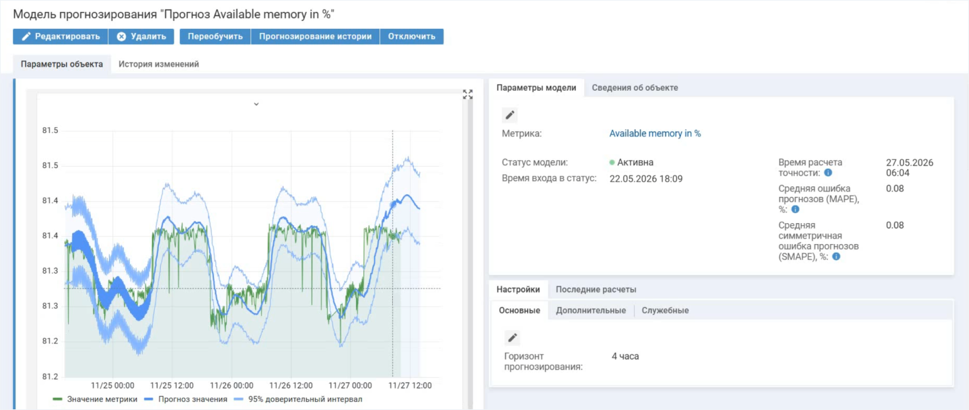Open the Параметры объекта tab

click(62, 65)
